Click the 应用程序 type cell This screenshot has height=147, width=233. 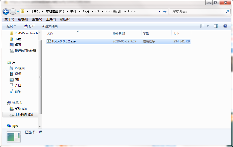click(149, 41)
